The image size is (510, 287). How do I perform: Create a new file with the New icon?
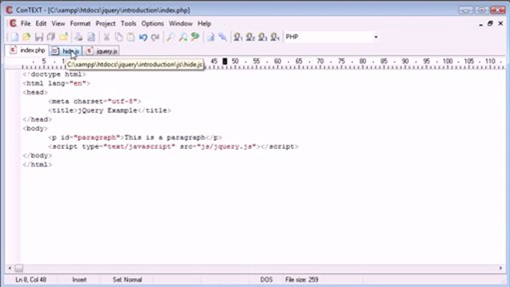14,37
